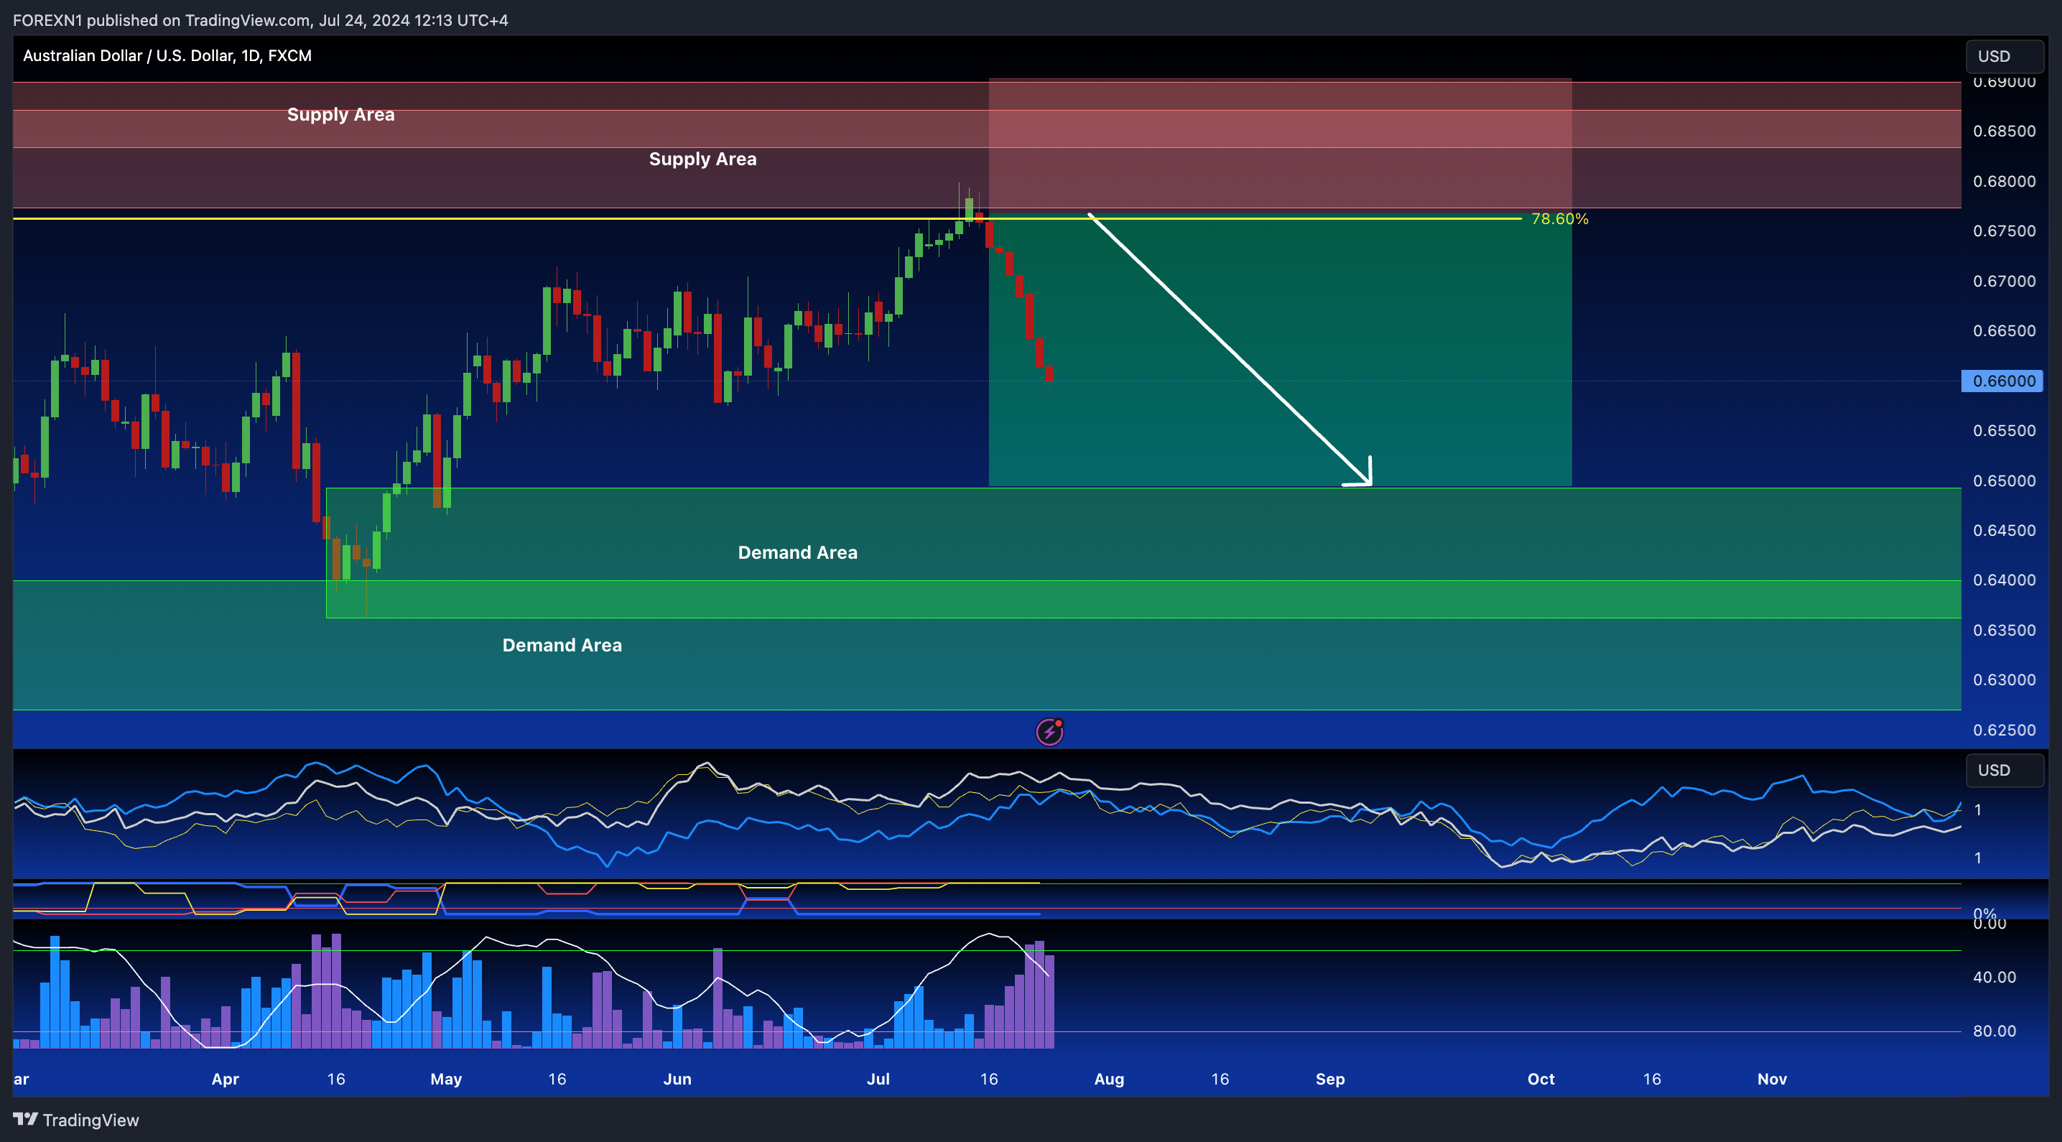2062x1142 pixels.
Task: Click the 0.67500 price axis label
Action: point(2005,231)
